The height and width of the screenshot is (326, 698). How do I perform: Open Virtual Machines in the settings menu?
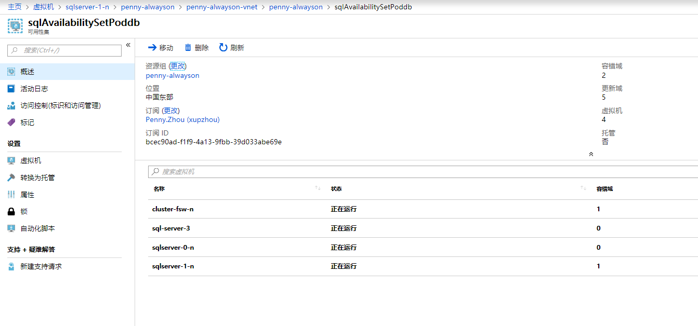pos(31,161)
